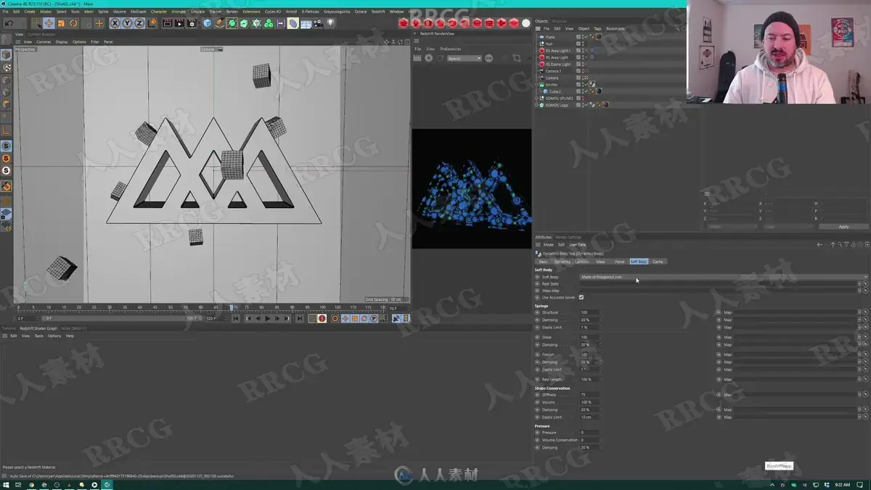Image resolution: width=871 pixels, height=490 pixels.
Task: Click the Attributes back arrow icon
Action: 819,244
